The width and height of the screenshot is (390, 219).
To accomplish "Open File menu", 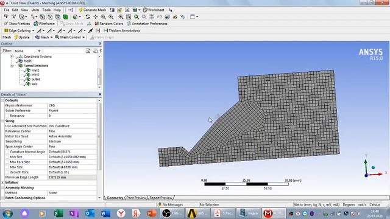I will point(7,10).
